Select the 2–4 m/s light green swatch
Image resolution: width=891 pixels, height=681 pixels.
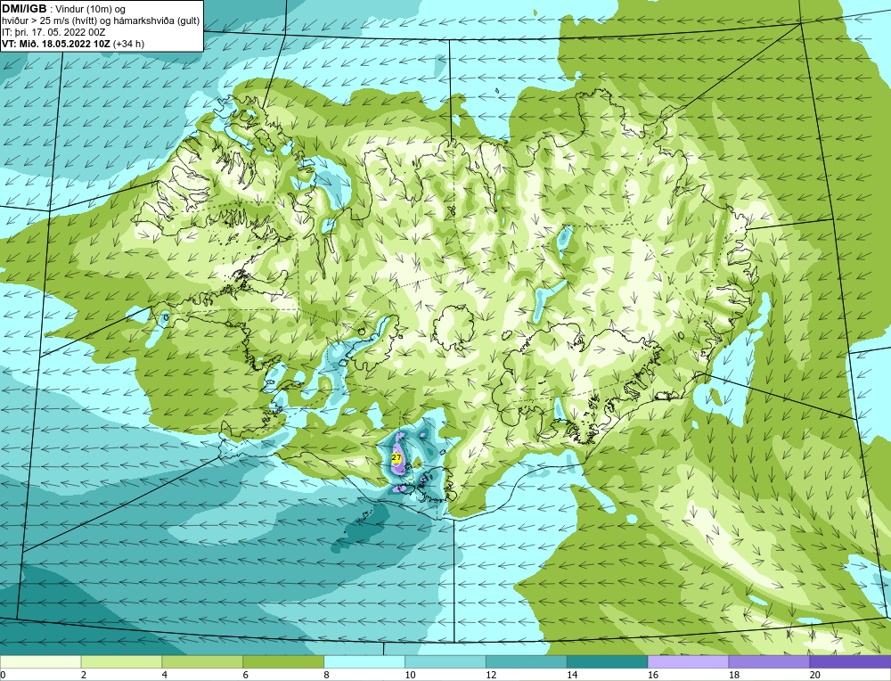click(x=121, y=661)
